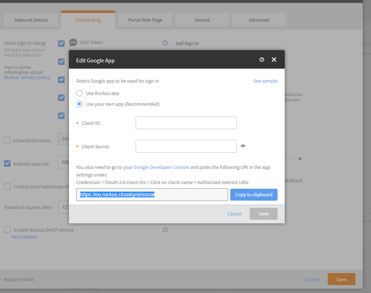Enable Collect email addresses checkbox

[x=7, y=186]
